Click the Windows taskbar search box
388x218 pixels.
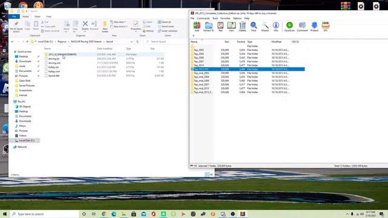point(44,214)
